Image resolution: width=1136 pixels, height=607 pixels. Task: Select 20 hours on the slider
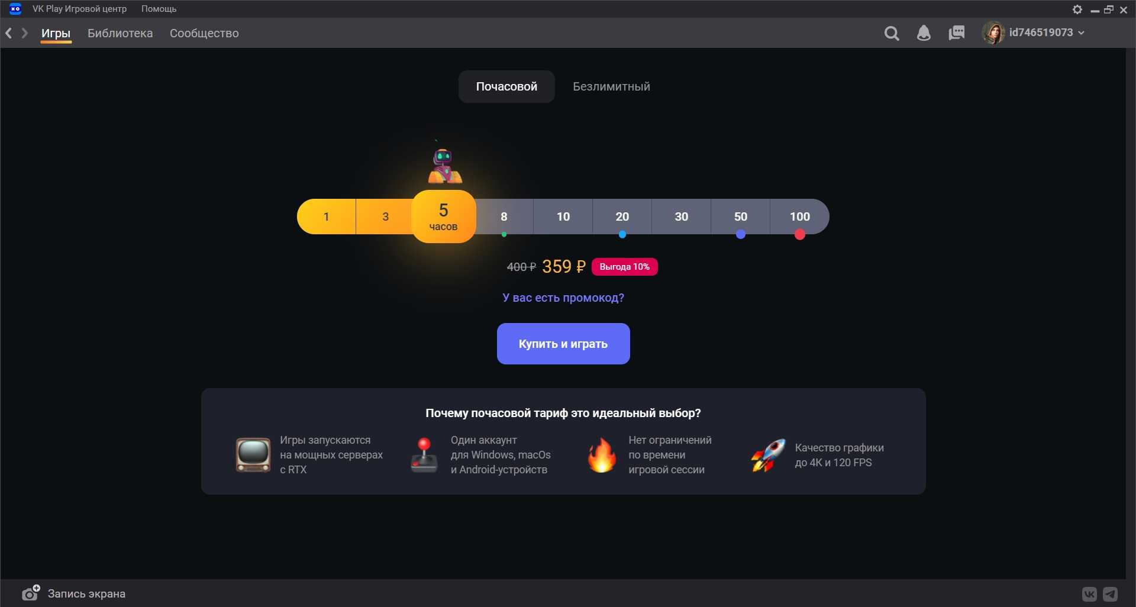[622, 217]
